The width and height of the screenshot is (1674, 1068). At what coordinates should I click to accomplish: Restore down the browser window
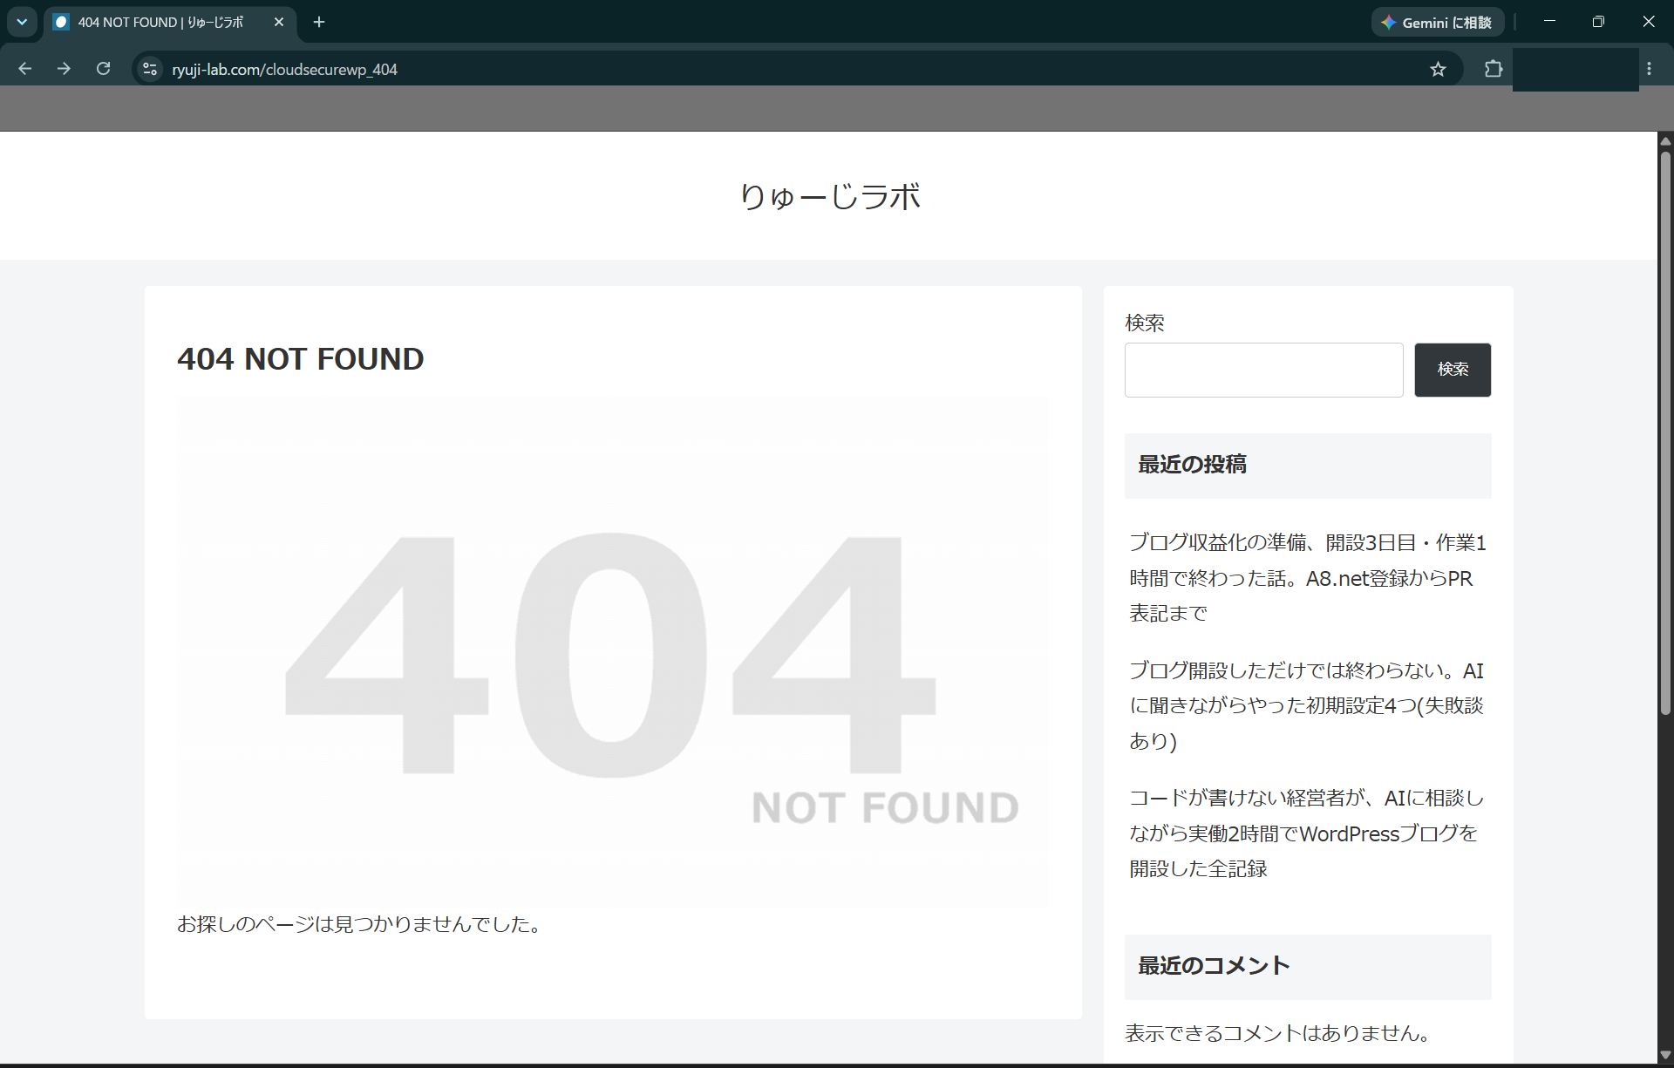[x=1598, y=22]
